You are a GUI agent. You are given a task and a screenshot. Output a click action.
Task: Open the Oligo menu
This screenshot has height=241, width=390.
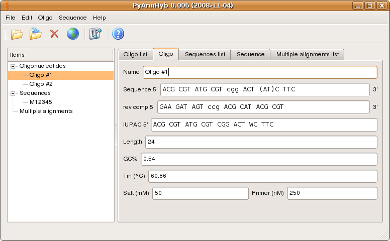(x=45, y=18)
